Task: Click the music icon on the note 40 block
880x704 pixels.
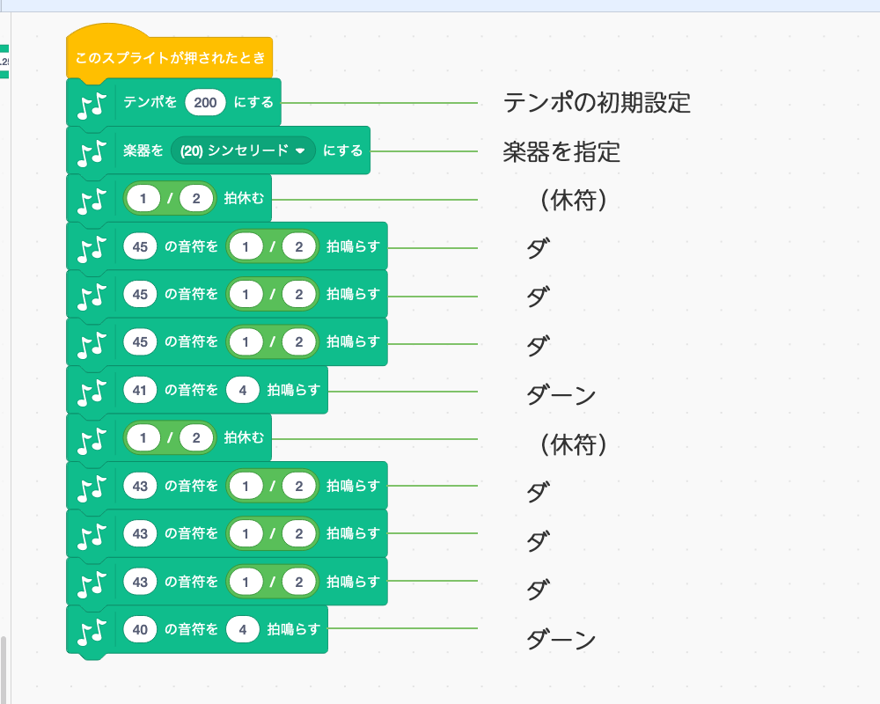Action: (x=92, y=632)
